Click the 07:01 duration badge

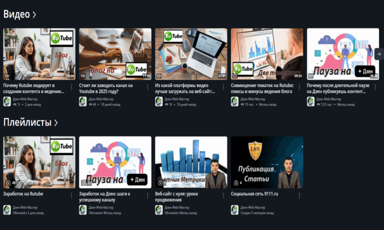click(x=222, y=76)
